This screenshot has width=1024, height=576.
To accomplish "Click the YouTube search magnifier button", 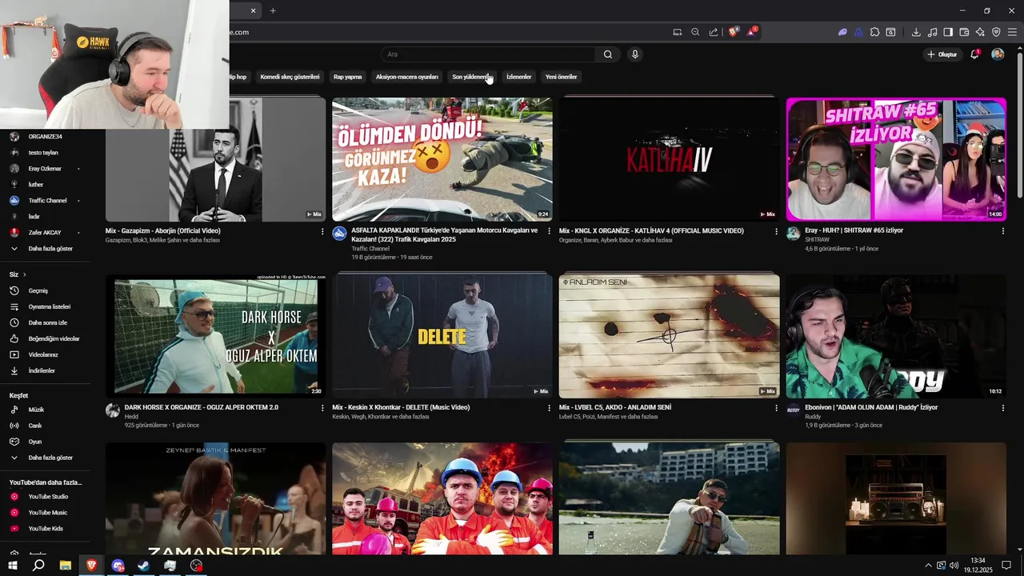I will pyautogui.click(x=608, y=54).
